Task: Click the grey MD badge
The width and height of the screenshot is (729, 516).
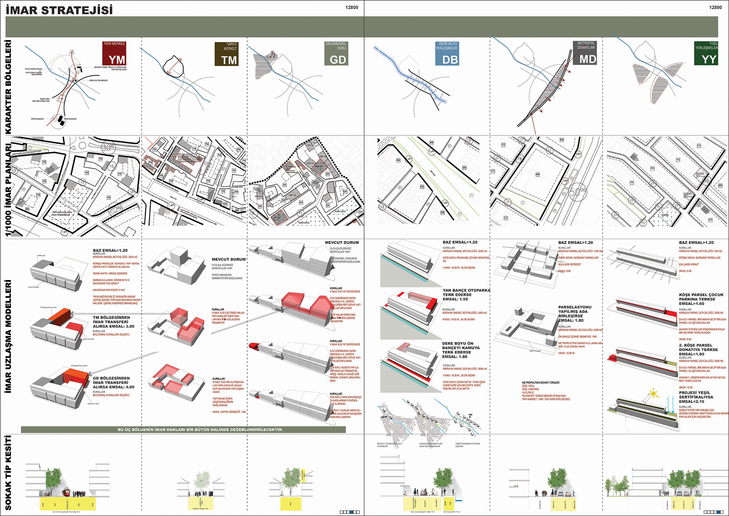Action: [585, 53]
